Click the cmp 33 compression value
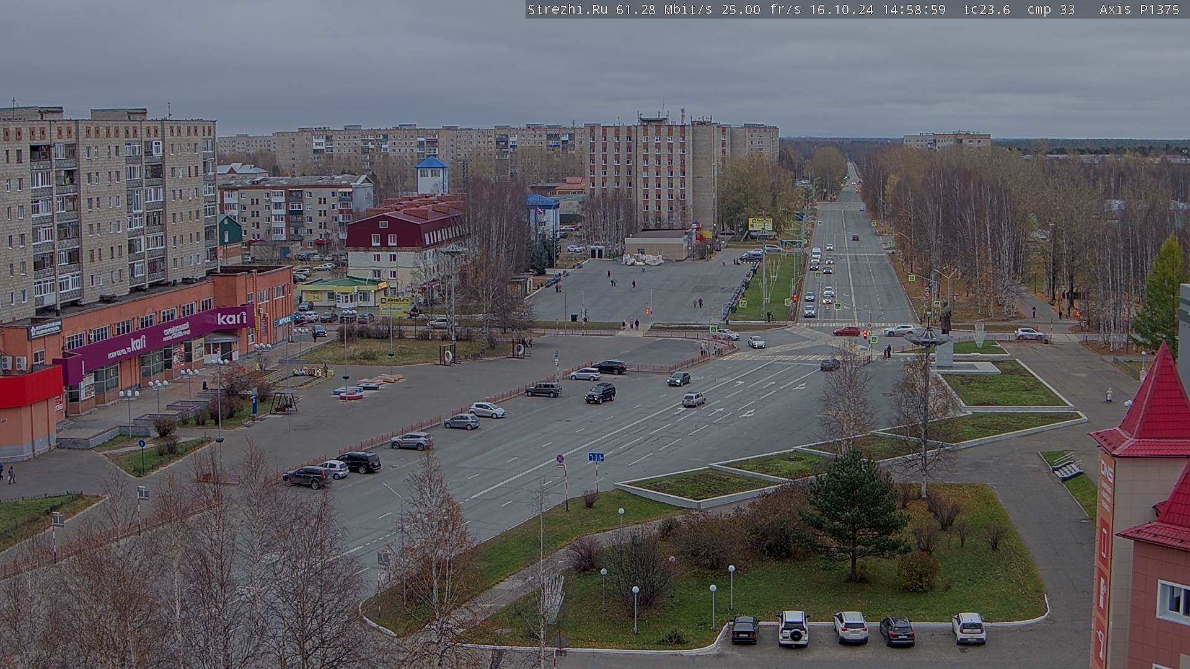1190x669 pixels. click(1051, 9)
